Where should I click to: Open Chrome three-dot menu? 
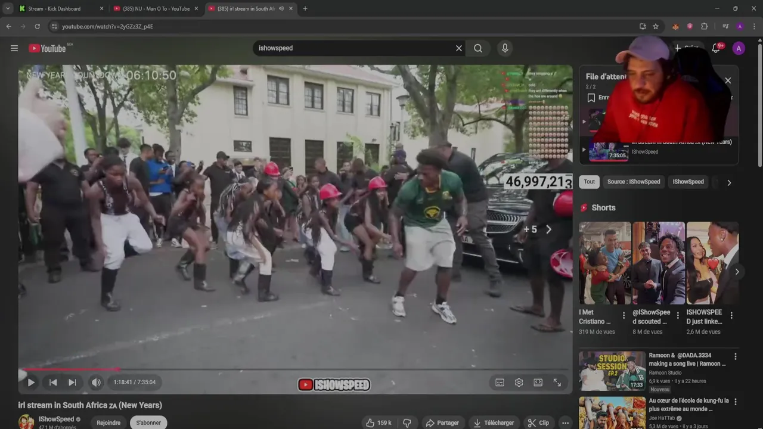click(754, 26)
